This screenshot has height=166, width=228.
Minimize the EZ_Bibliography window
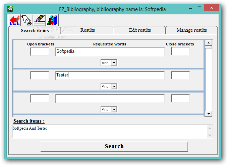pyautogui.click(x=190, y=9)
